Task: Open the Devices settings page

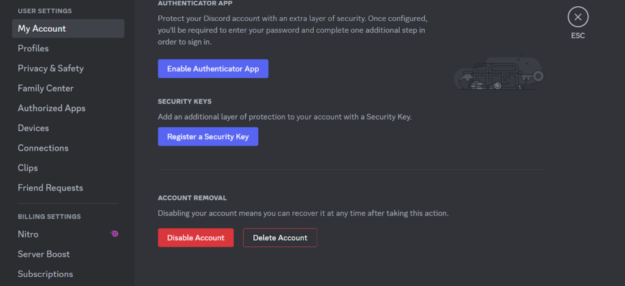Action: (34, 128)
